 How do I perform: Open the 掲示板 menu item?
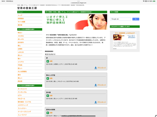pyautogui.click(x=20, y=25)
